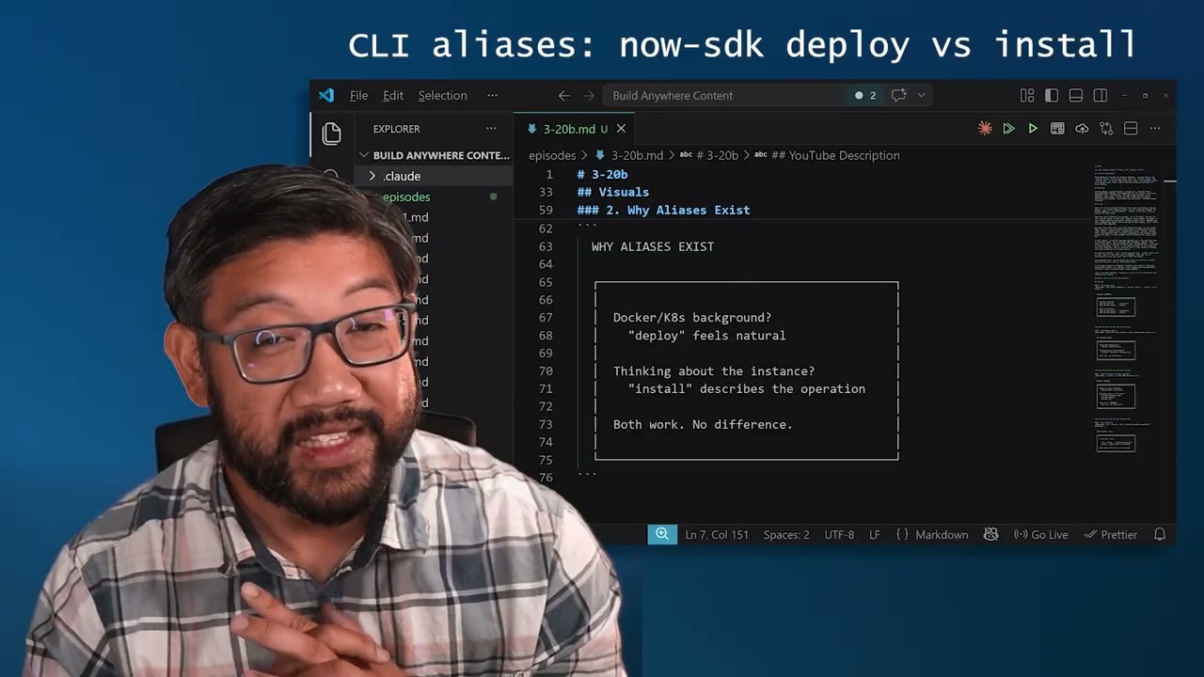1204x677 pixels.
Task: Expand the .claude folder
Action: (x=434, y=176)
